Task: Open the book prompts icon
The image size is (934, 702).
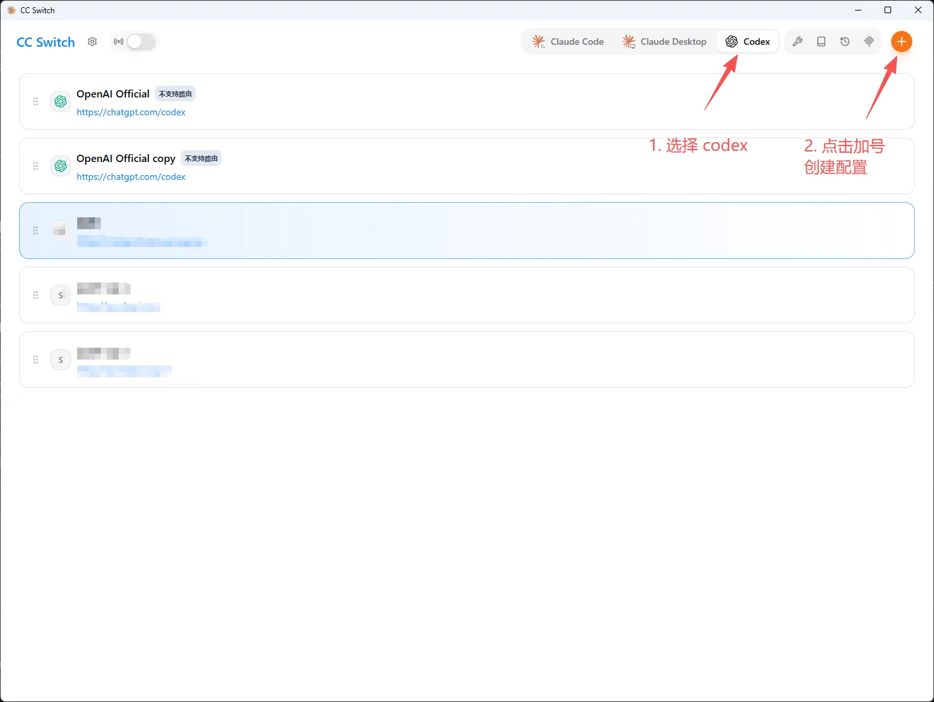Action: pos(821,41)
